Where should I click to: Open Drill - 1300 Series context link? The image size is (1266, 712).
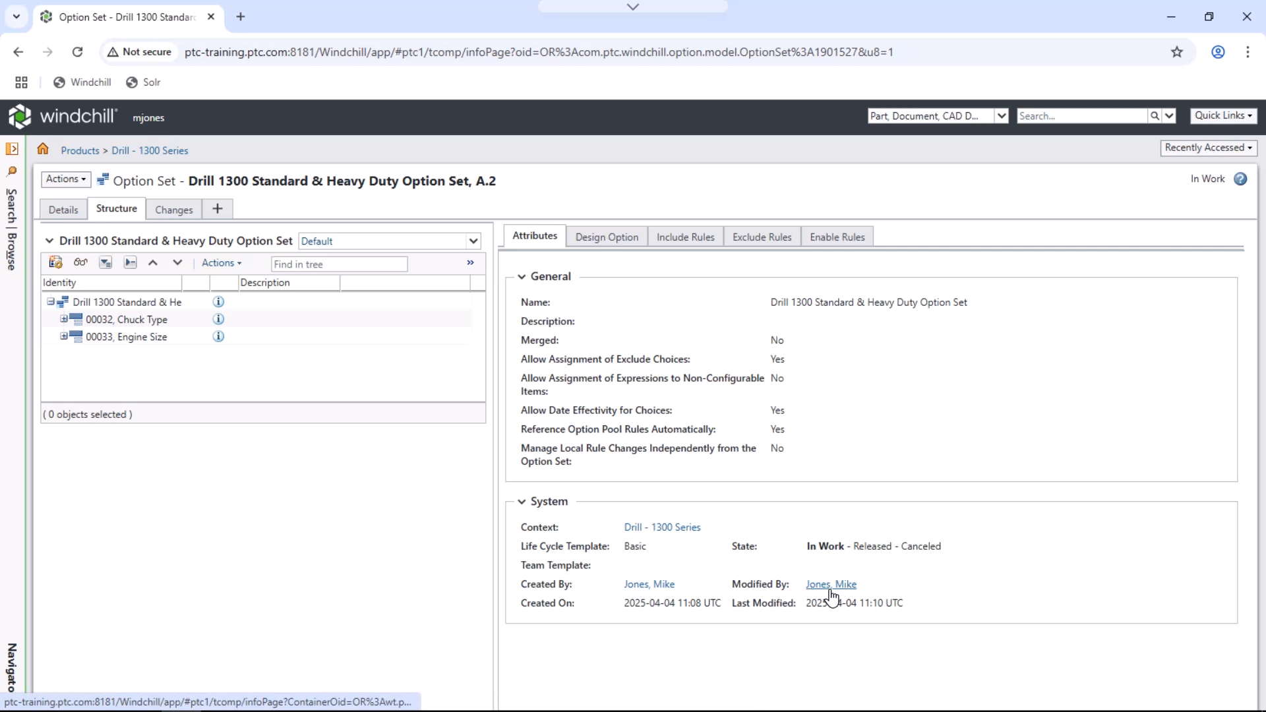click(x=662, y=527)
